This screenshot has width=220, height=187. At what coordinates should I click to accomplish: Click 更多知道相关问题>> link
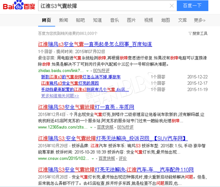point(60,96)
